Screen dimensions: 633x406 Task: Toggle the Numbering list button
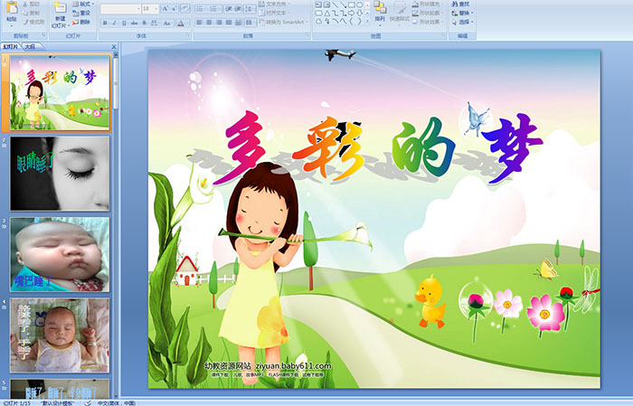point(214,8)
